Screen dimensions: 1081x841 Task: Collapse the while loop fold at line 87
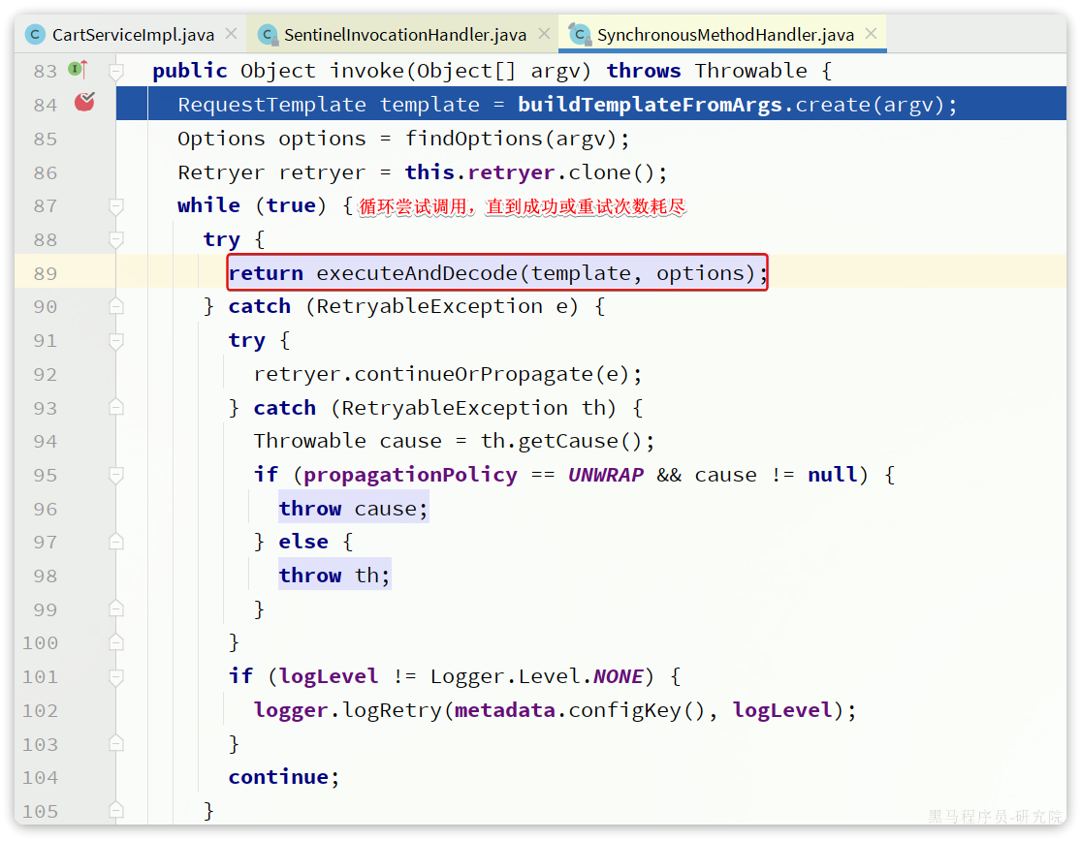point(116,205)
